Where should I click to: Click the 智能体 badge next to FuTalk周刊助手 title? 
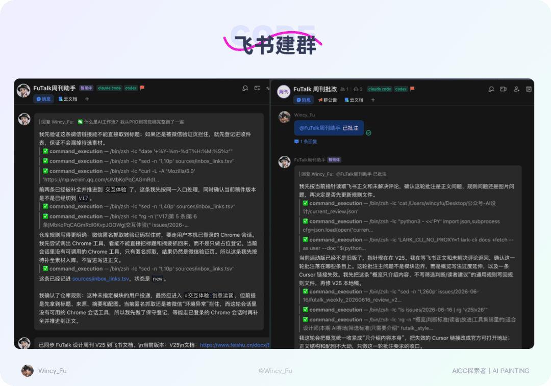click(x=86, y=88)
